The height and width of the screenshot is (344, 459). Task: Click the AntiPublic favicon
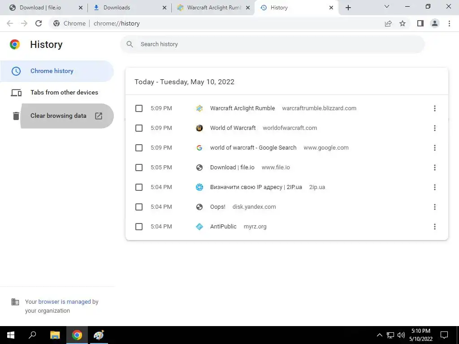[x=199, y=227]
